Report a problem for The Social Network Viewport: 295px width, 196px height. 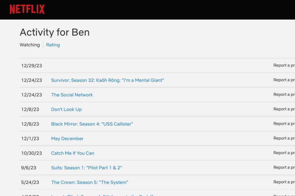(x=284, y=94)
